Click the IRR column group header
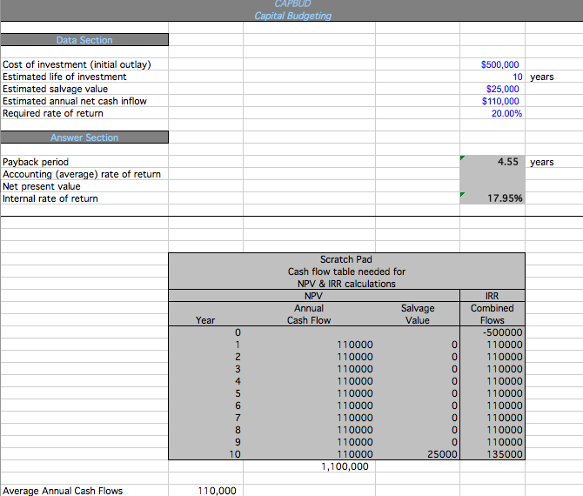This screenshot has width=583, height=496. [x=493, y=296]
